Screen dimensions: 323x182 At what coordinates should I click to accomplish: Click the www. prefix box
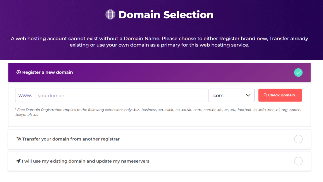point(25,95)
